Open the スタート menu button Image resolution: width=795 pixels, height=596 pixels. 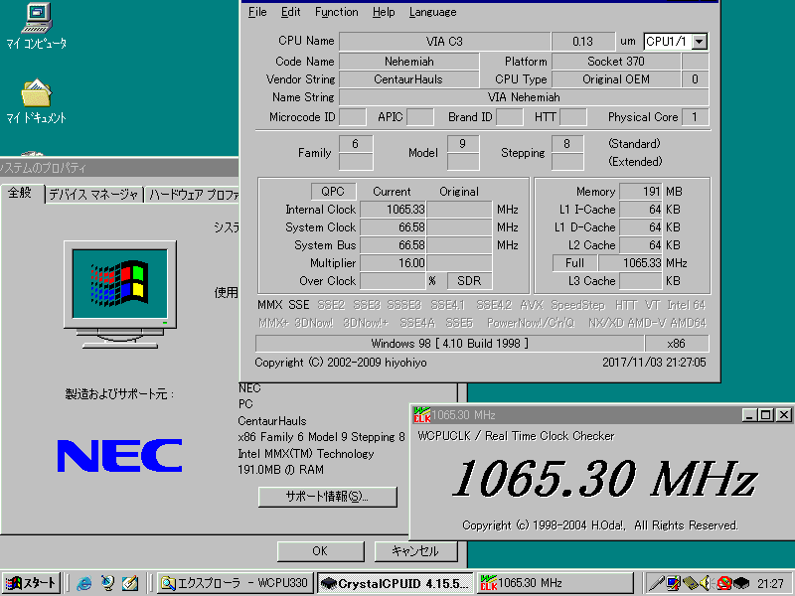[32, 583]
